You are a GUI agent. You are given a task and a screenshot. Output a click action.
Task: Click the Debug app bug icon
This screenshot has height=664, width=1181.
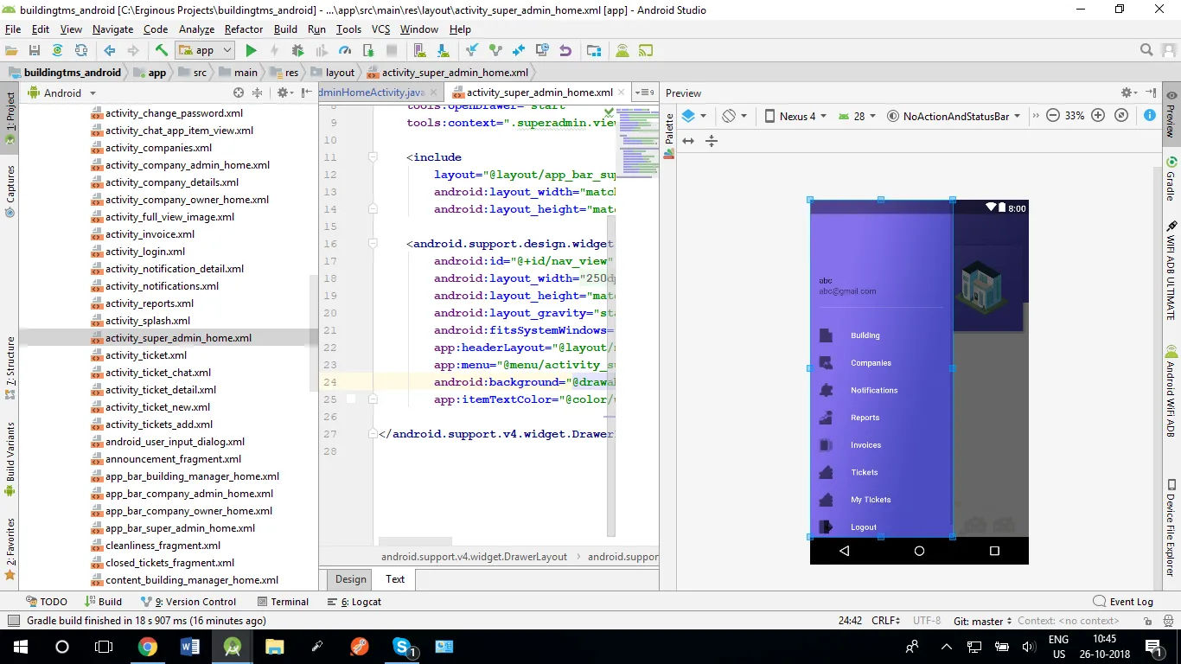pos(297,51)
